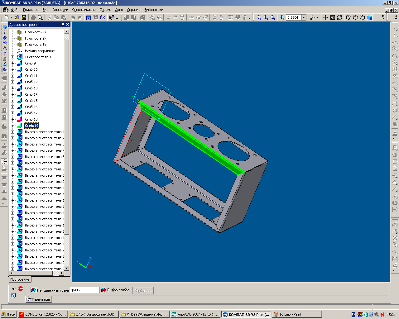The width and height of the screenshot is (399, 319).
Task: Click the Open file folder icon
Action: 17,17
